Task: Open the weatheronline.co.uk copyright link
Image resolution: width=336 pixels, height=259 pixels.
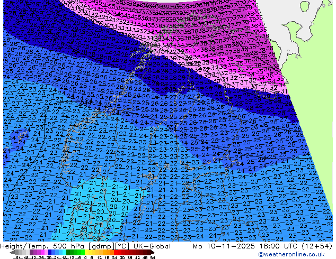Action: pos(291,254)
